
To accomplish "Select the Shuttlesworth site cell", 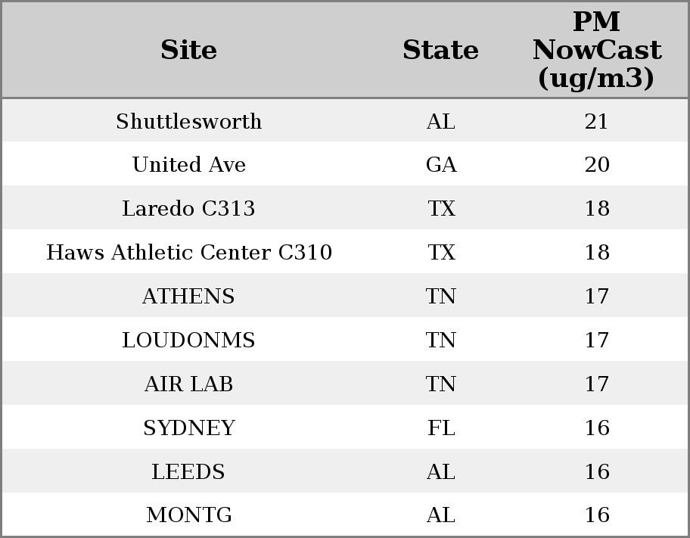I will point(189,121).
